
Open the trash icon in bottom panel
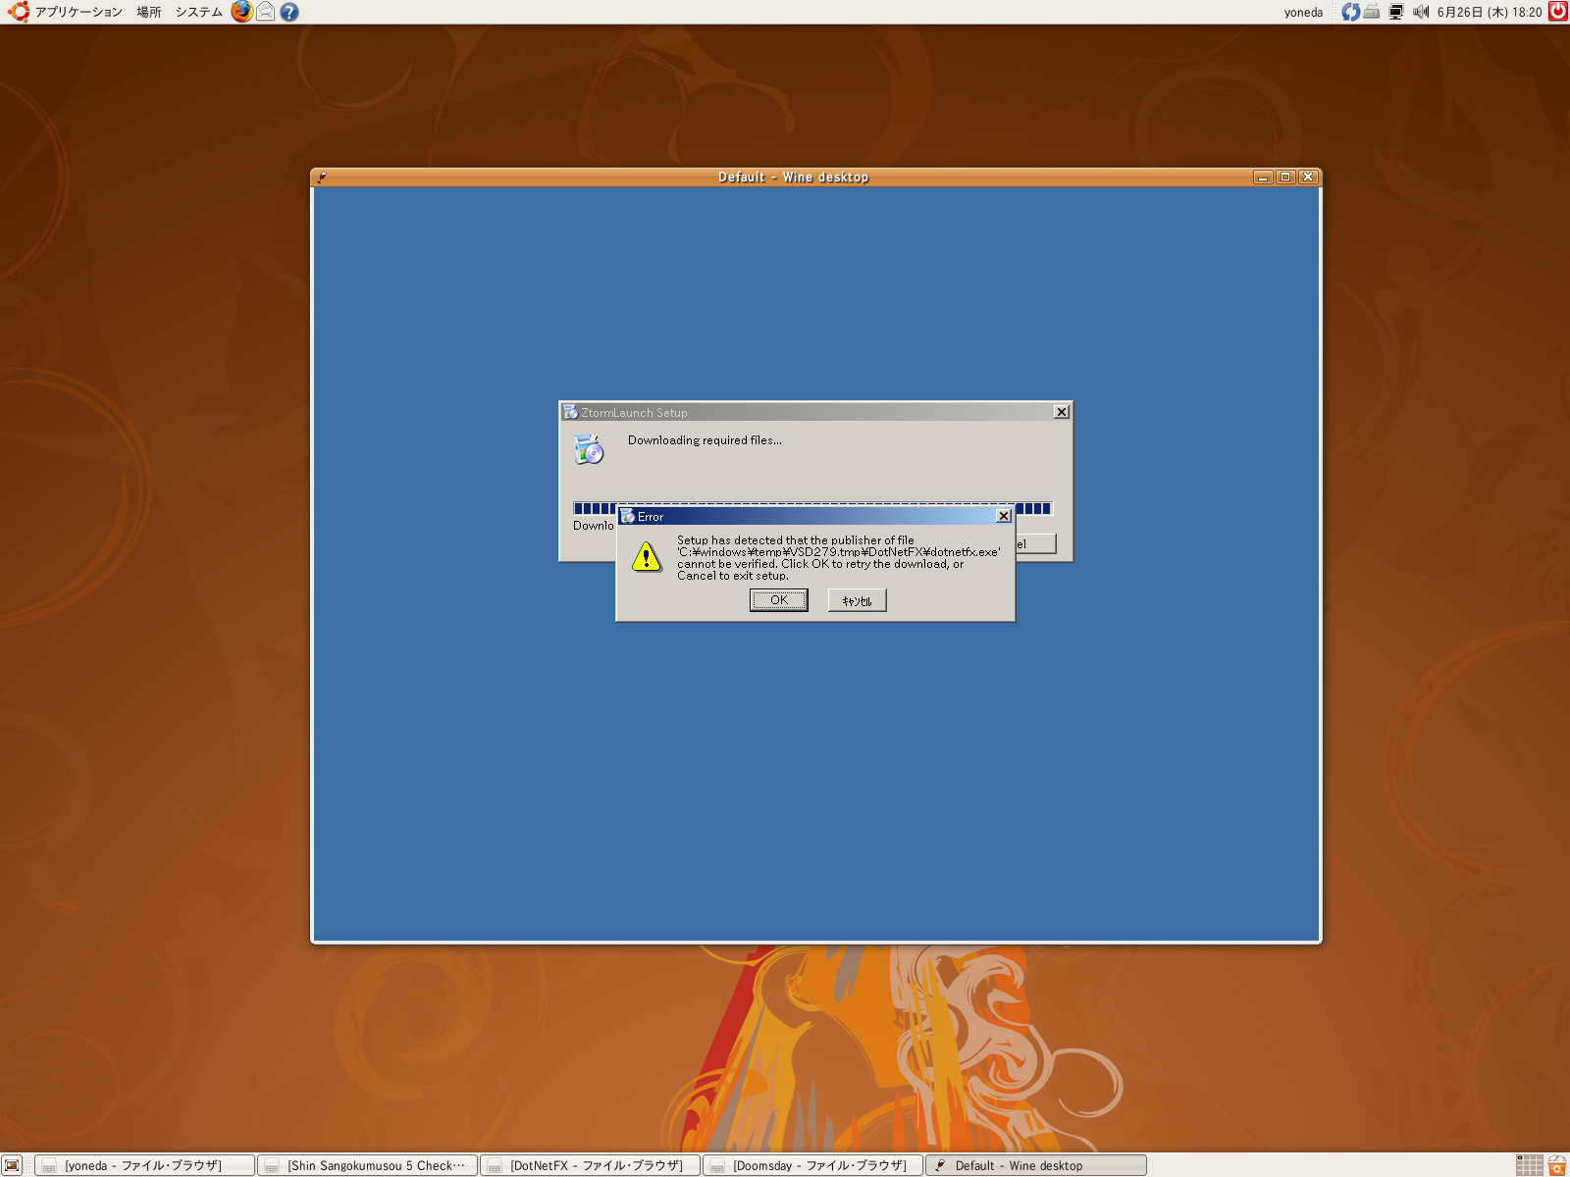coord(1557,1165)
